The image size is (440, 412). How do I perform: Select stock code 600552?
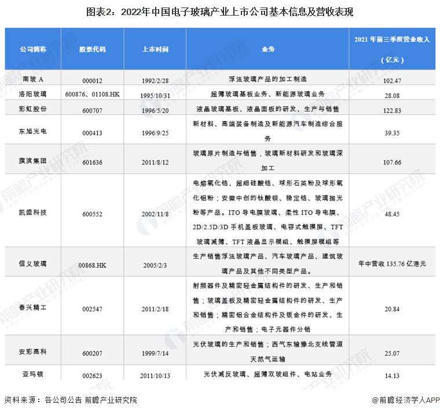pos(92,214)
